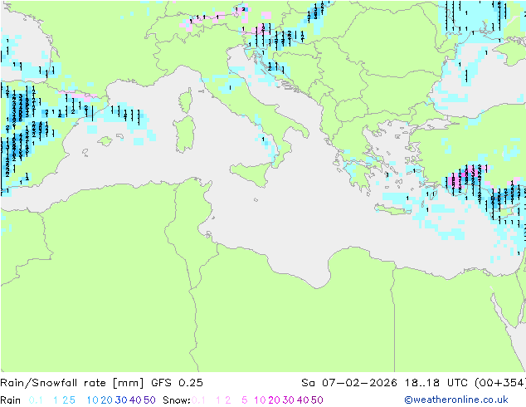Click the island of Corsica on the map
Image resolution: width=526 pixels, height=407 pixels.
coord(185,101)
